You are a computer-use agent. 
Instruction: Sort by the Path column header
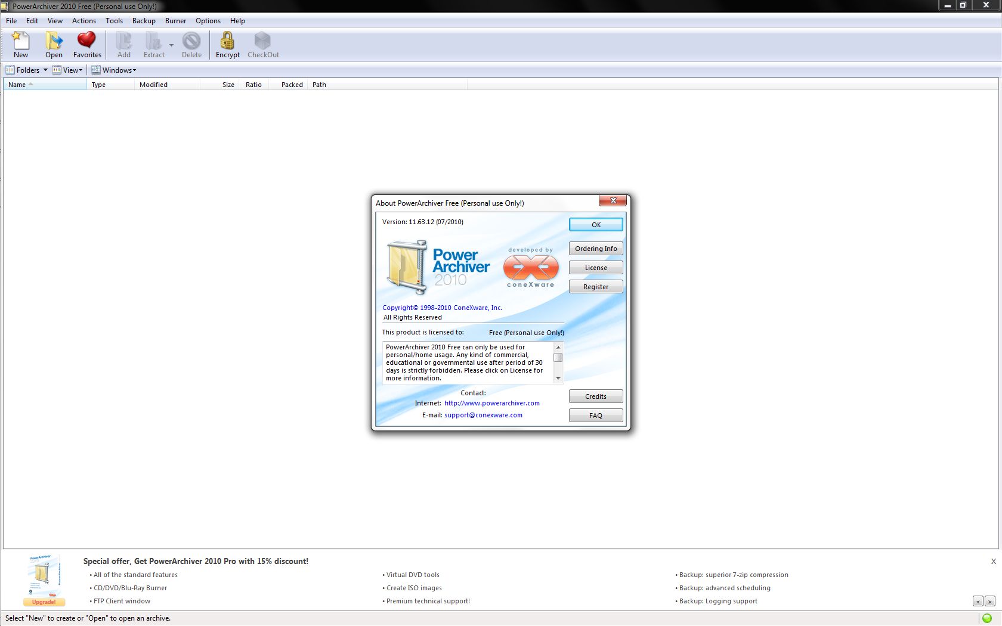click(x=388, y=85)
